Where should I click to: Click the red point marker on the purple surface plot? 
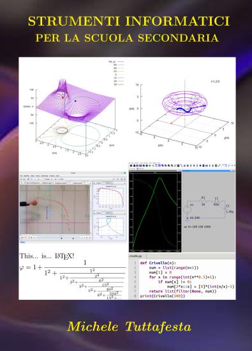pos(63,97)
